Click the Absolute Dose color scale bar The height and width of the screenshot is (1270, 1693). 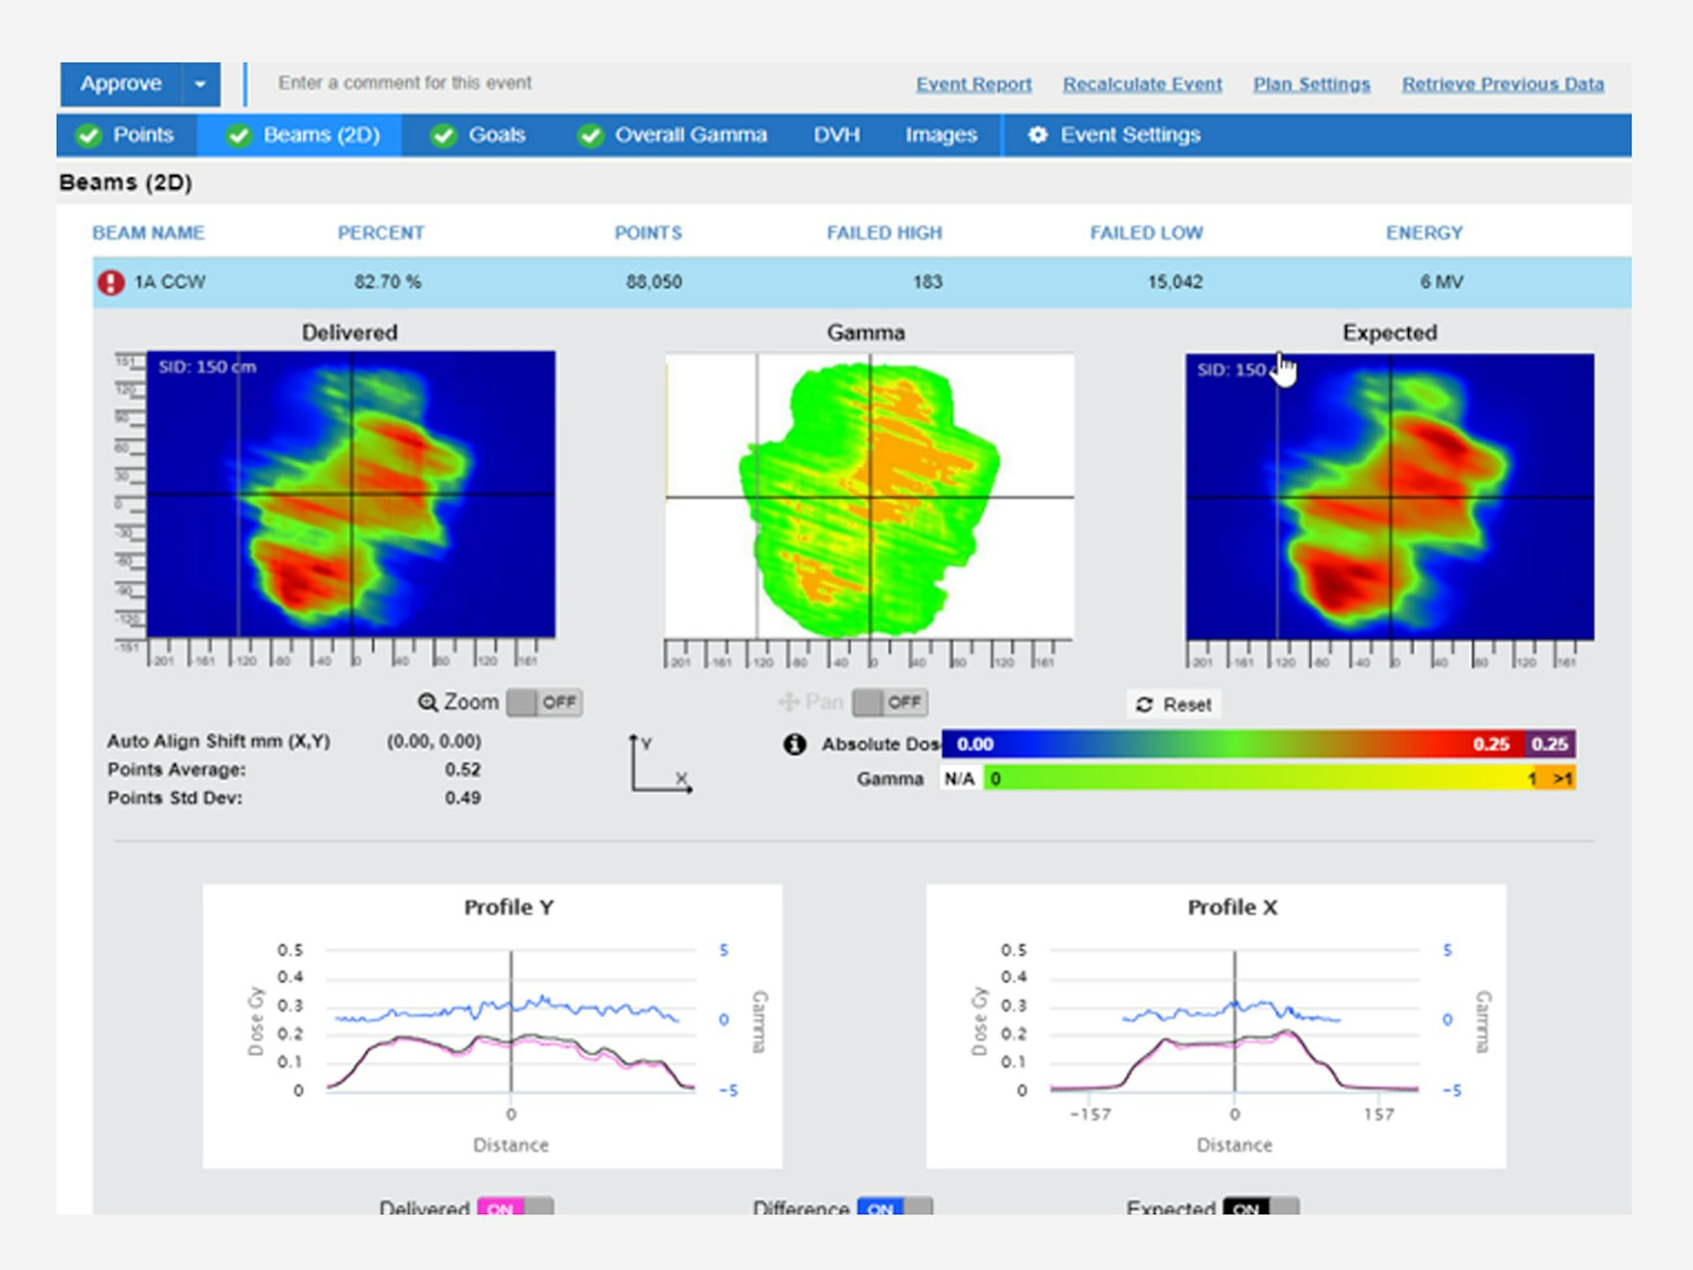(1258, 744)
